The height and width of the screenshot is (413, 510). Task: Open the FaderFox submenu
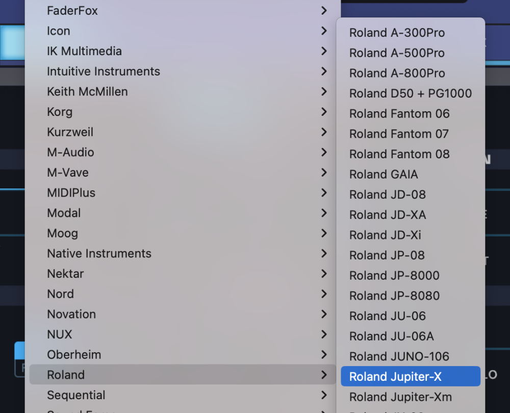point(183,11)
